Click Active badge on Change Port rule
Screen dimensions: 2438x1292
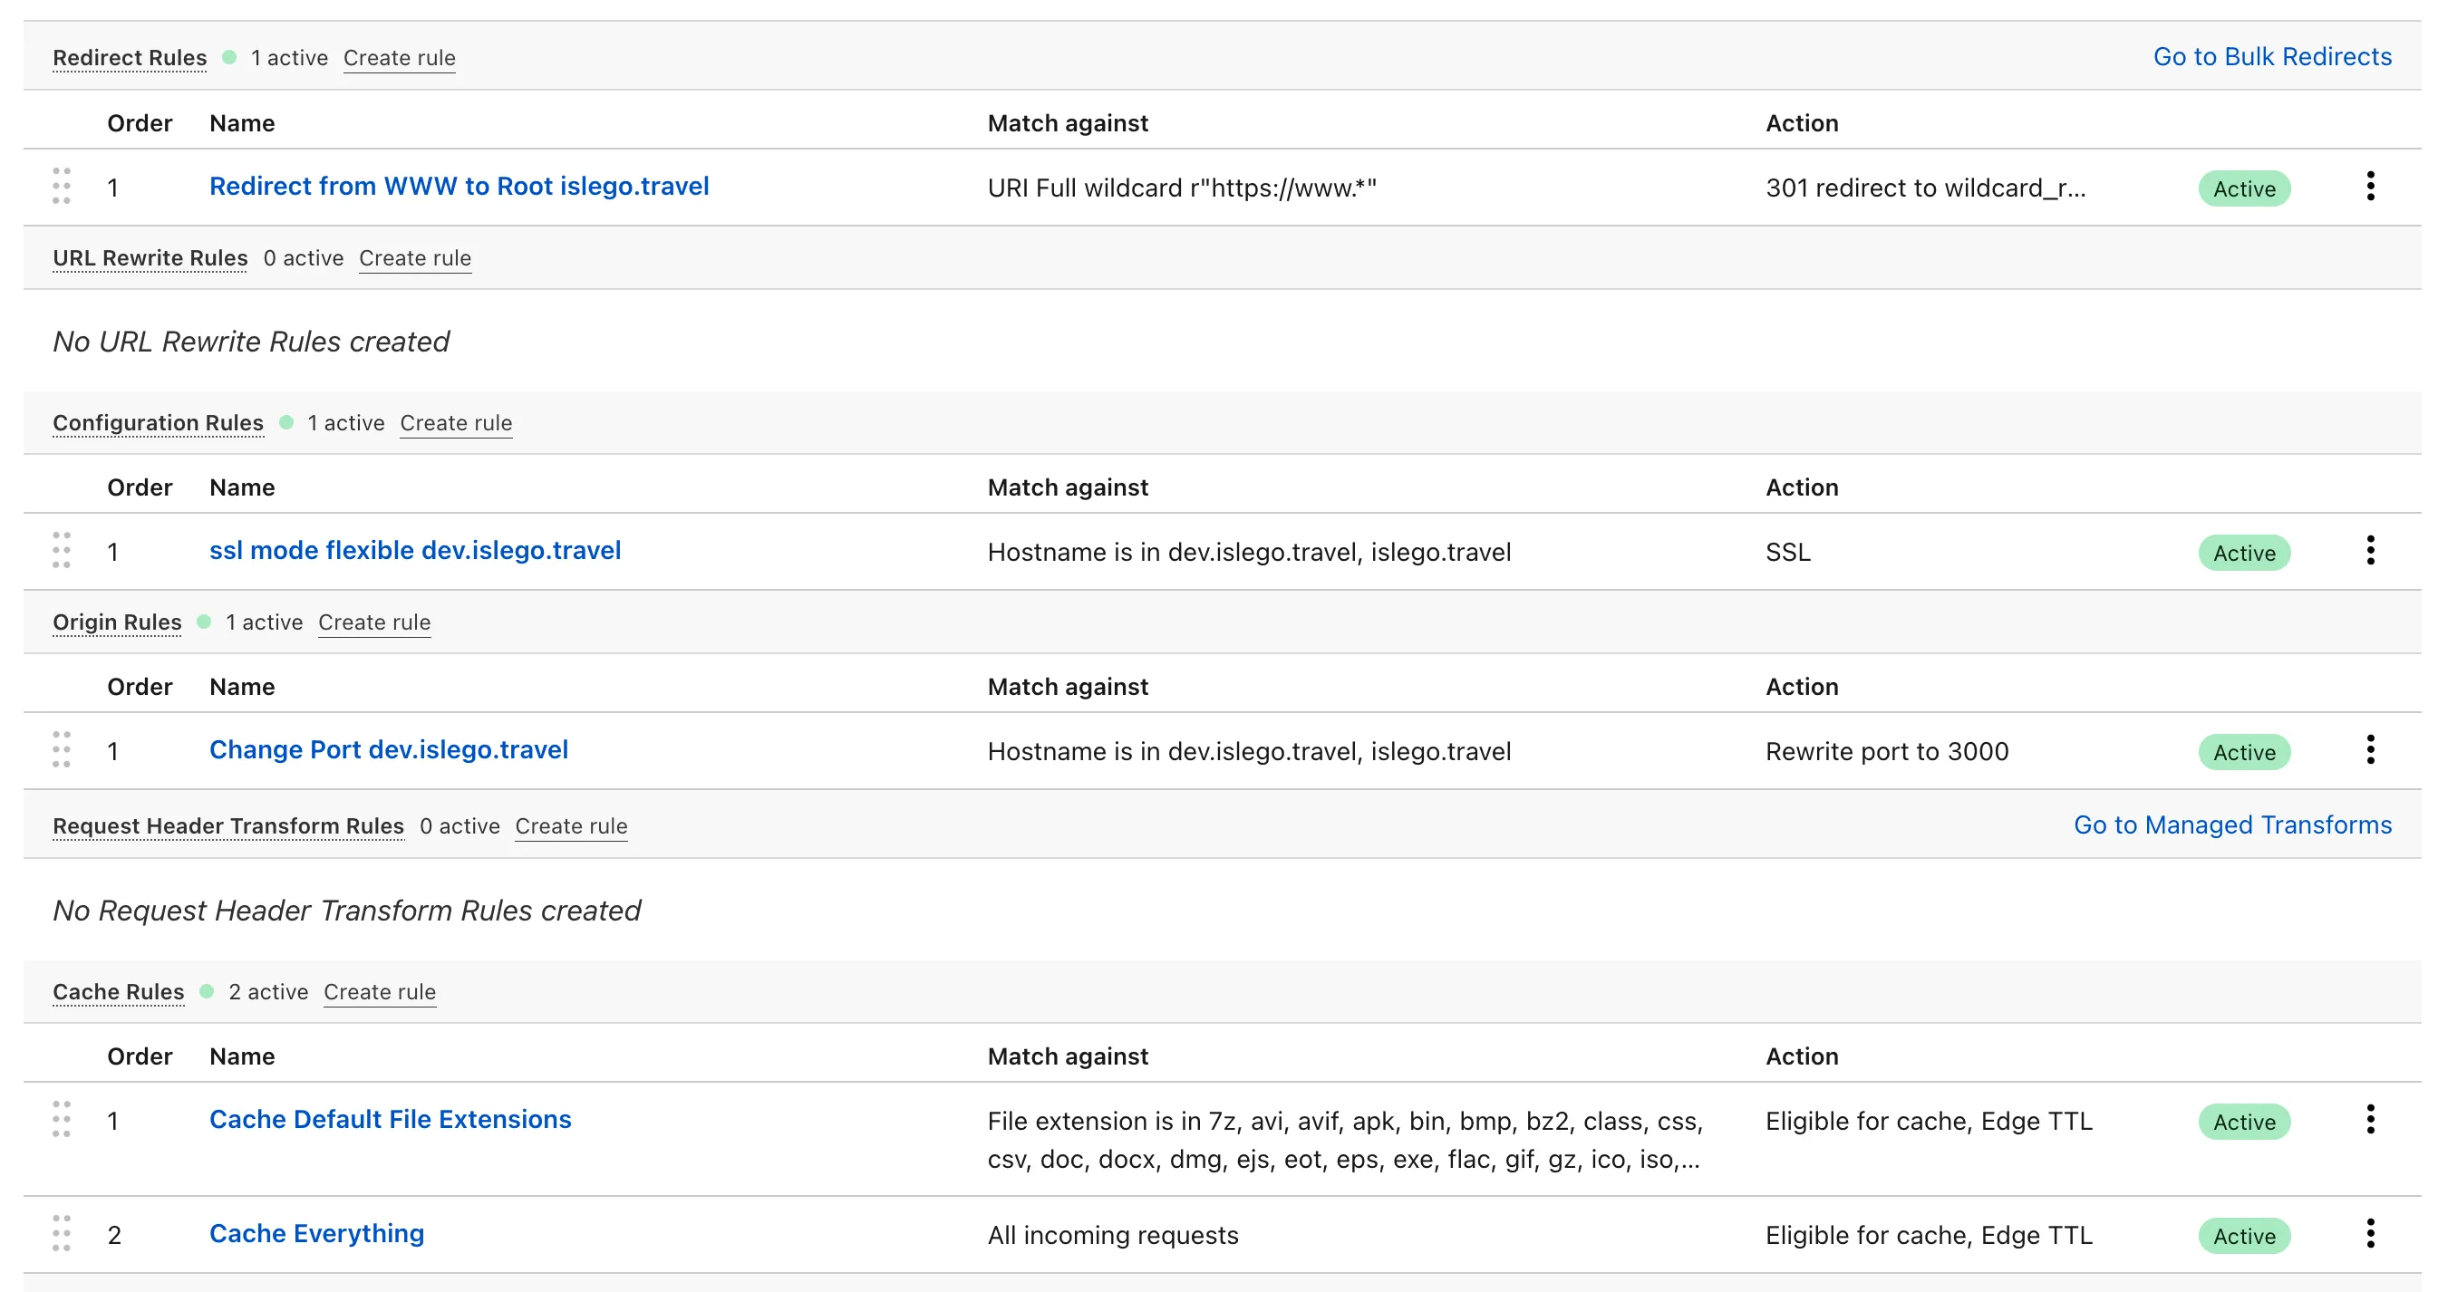[x=2244, y=752]
